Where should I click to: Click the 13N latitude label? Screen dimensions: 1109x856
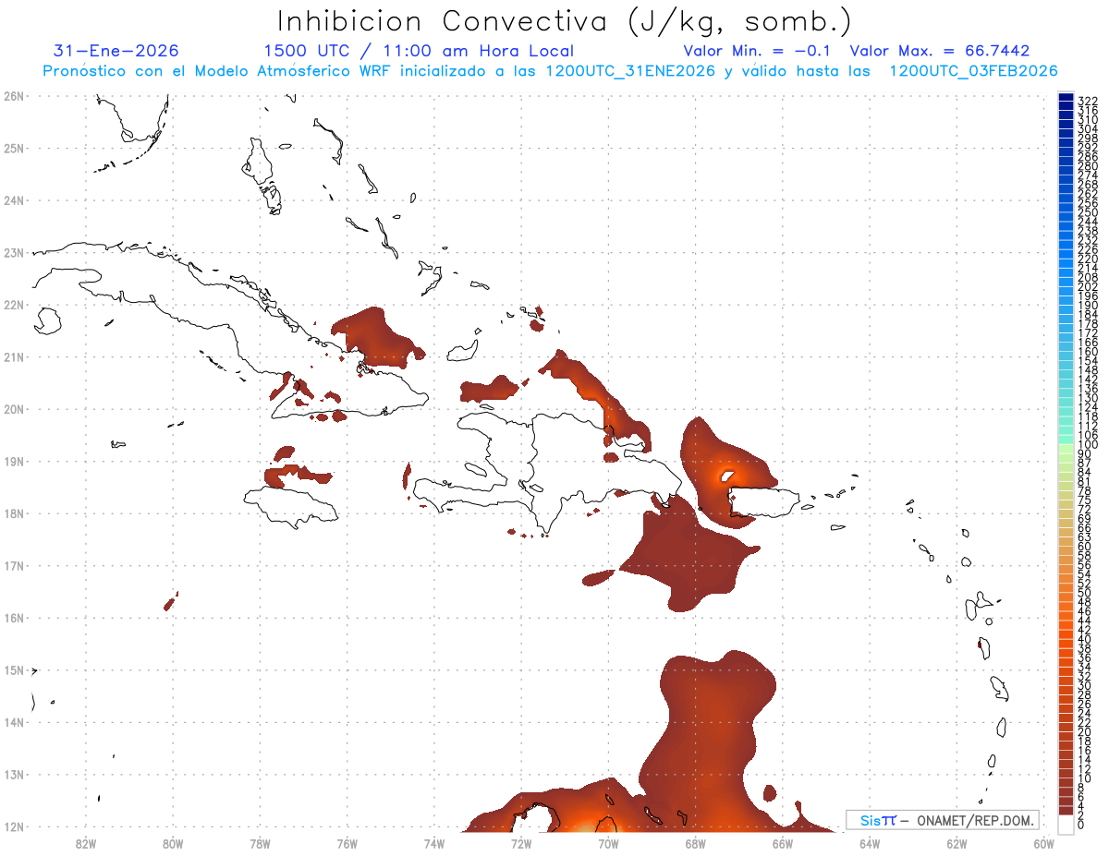tap(14, 775)
